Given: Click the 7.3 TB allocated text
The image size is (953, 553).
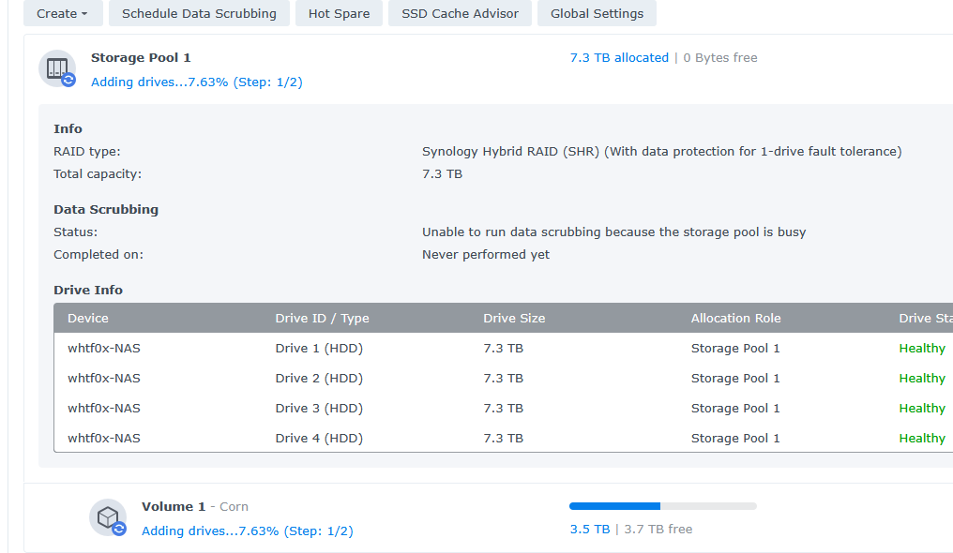Looking at the screenshot, I should (619, 58).
